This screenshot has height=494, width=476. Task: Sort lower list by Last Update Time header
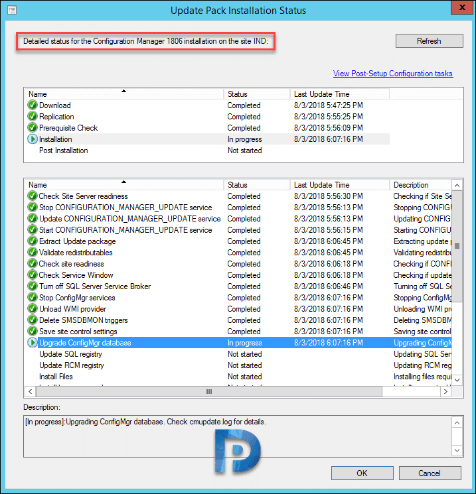[340, 184]
